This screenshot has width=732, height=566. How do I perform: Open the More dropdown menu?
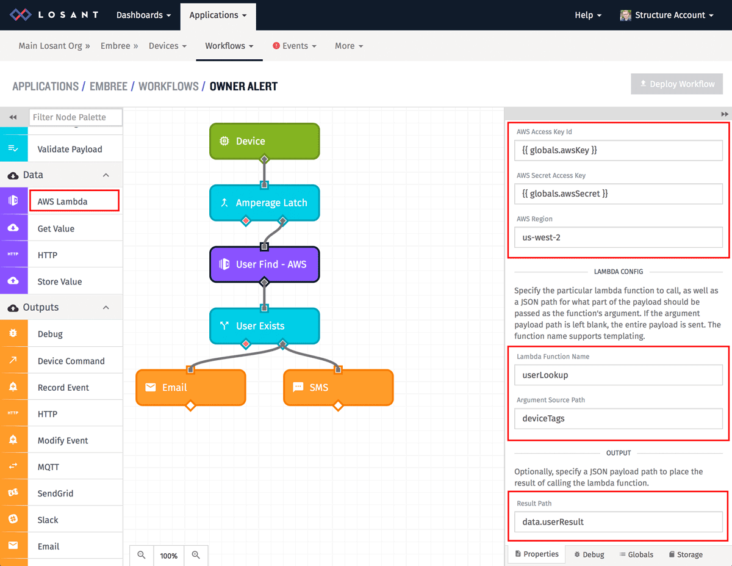348,46
